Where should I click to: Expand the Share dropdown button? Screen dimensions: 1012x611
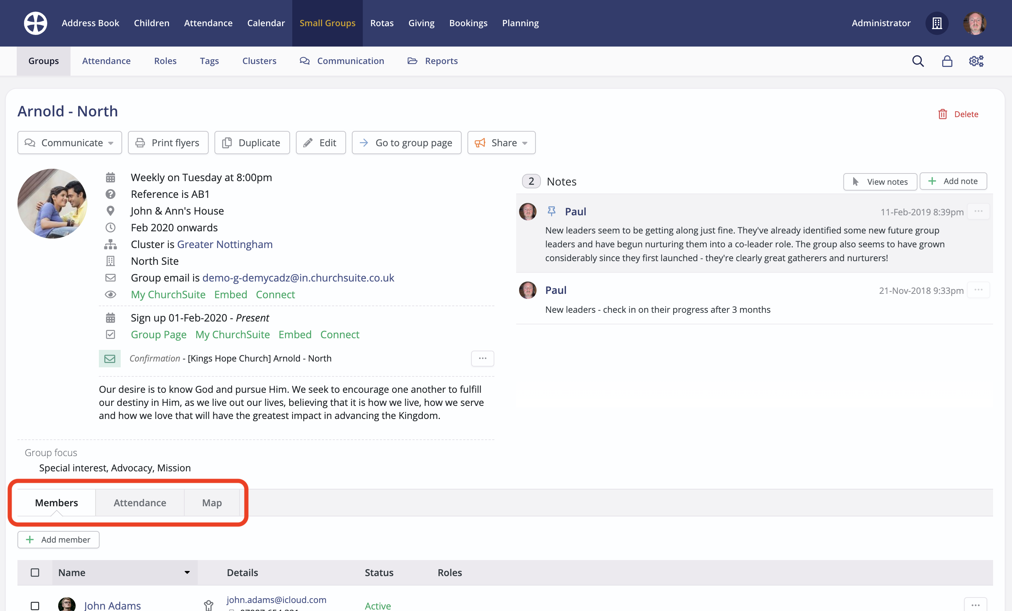[x=501, y=143]
